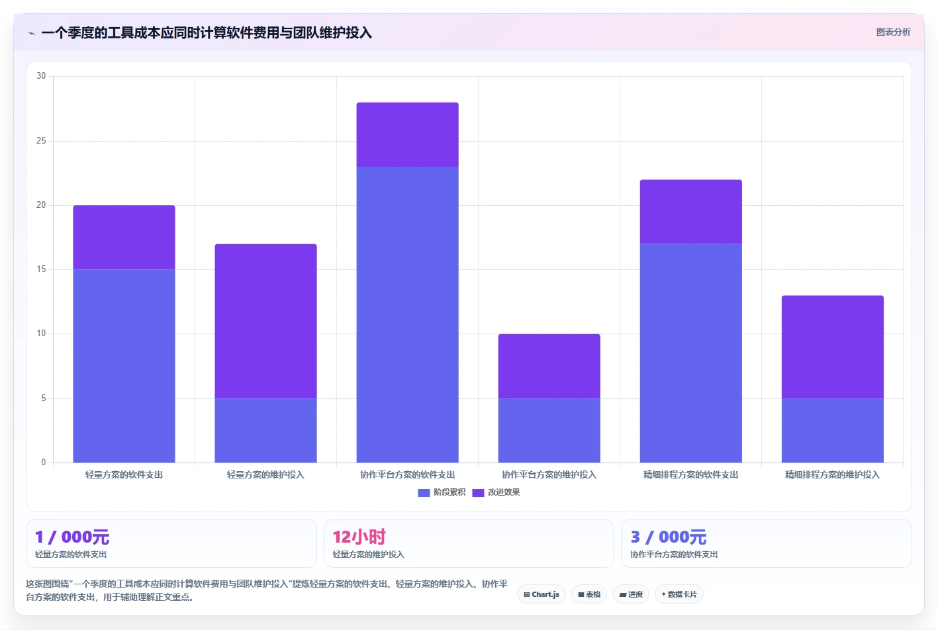Click the icon in the Chart.js tag
The image size is (938, 630).
click(527, 595)
